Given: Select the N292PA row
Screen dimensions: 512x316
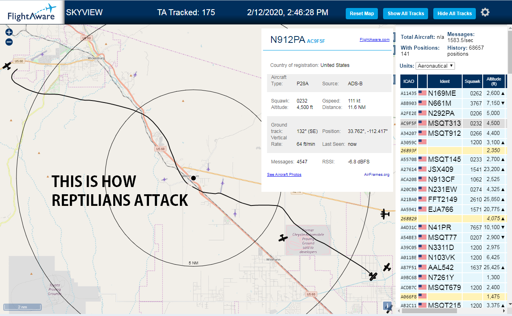Looking at the screenshot, I should 453,113.
